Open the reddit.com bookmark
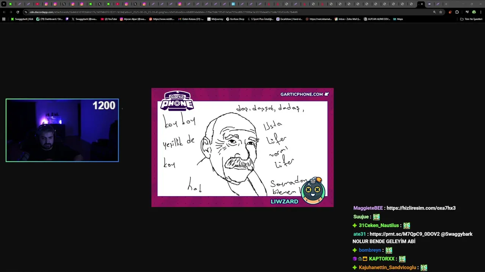Viewport: 485px width, 272px height. point(162,19)
